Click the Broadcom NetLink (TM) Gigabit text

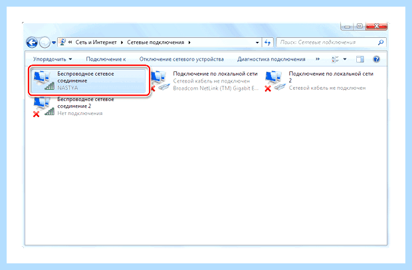point(216,88)
